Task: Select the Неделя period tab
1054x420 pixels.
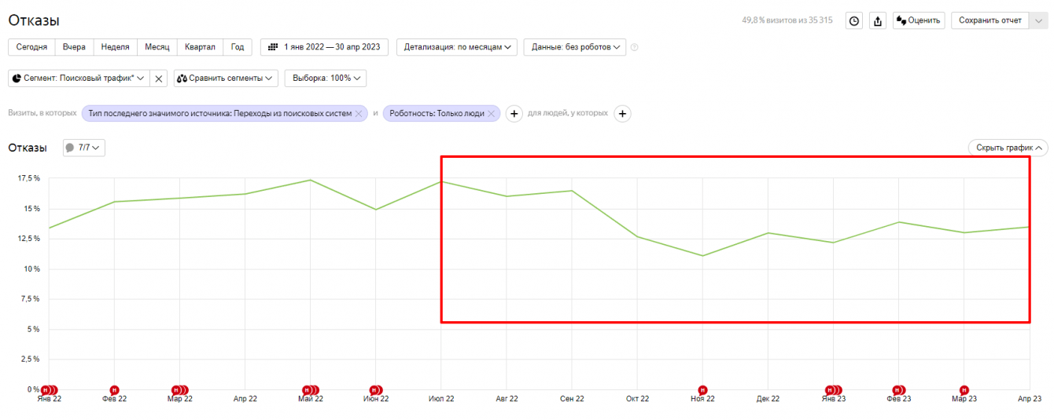Action: pos(116,47)
